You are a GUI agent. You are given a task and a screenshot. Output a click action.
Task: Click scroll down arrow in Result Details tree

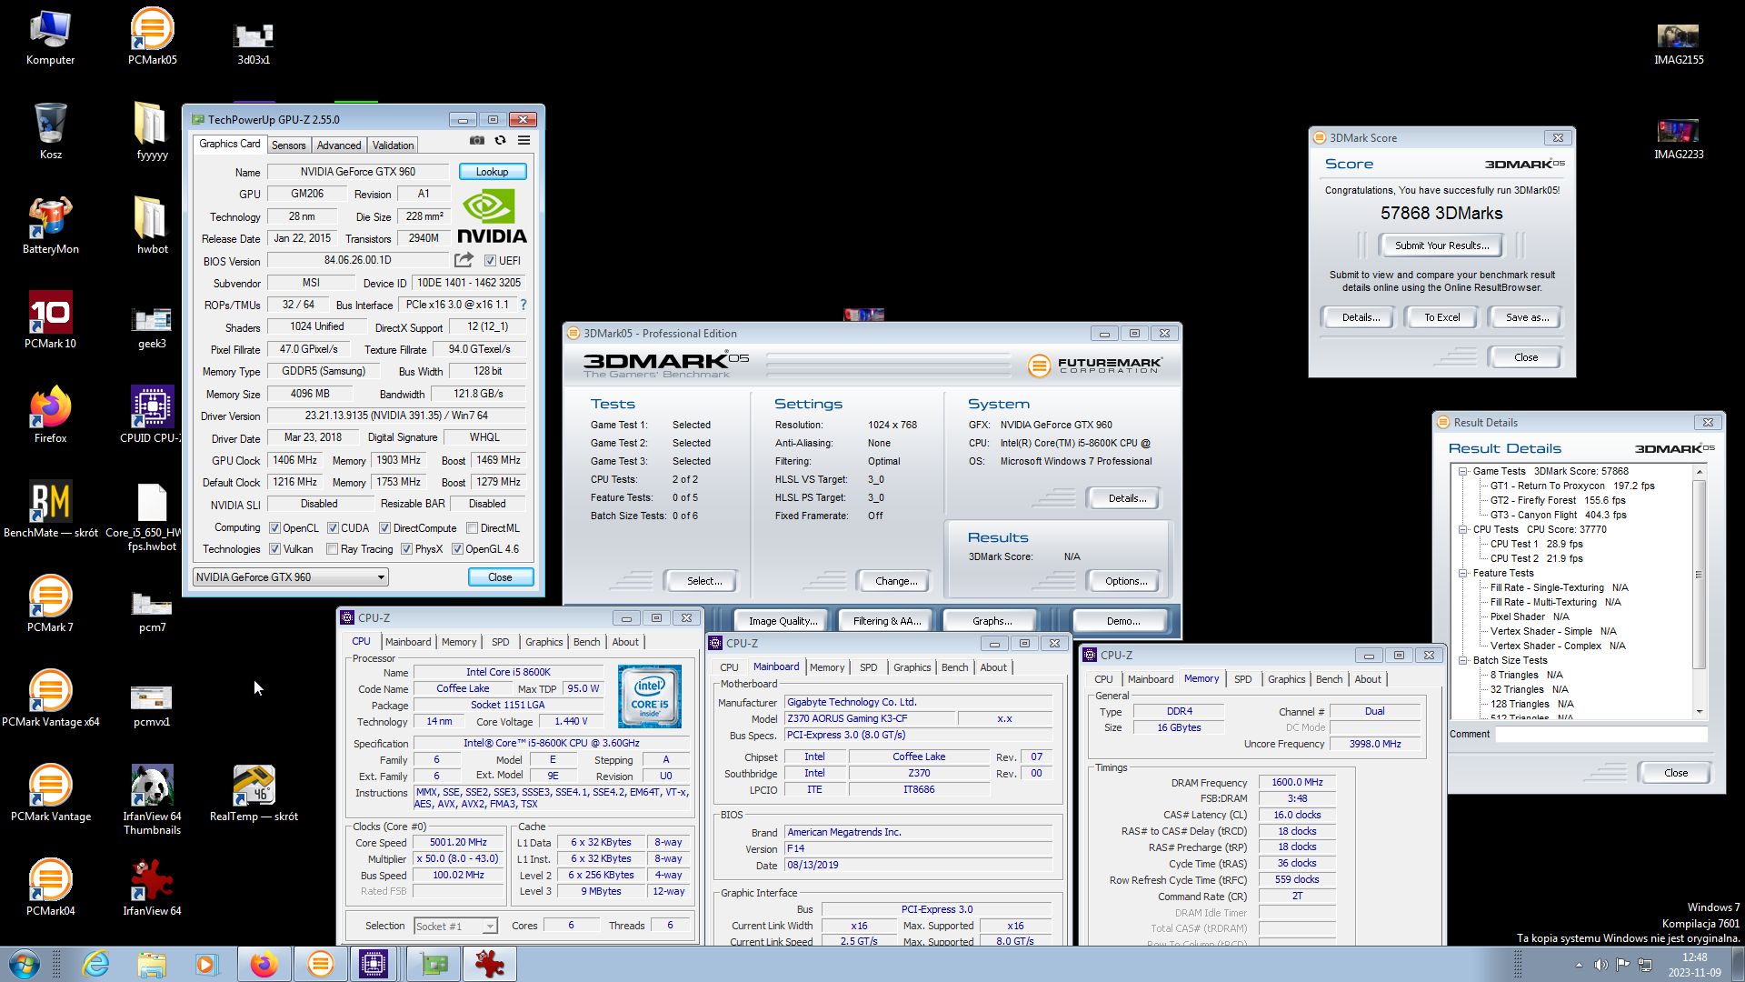tap(1699, 712)
